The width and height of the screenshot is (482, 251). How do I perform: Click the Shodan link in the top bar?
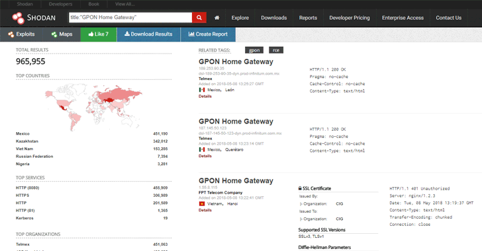click(x=24, y=4)
